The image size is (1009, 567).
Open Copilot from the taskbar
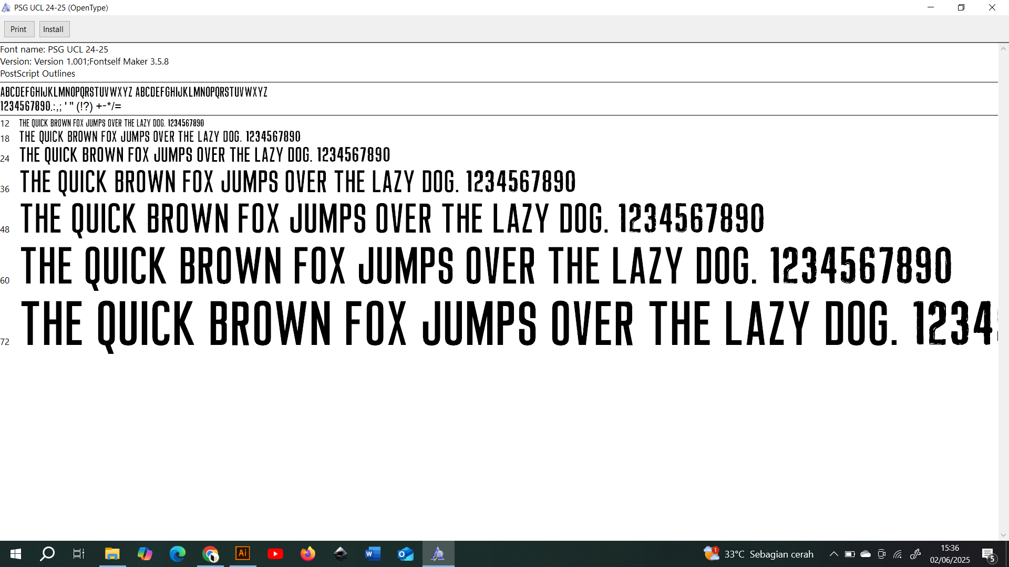(x=145, y=554)
